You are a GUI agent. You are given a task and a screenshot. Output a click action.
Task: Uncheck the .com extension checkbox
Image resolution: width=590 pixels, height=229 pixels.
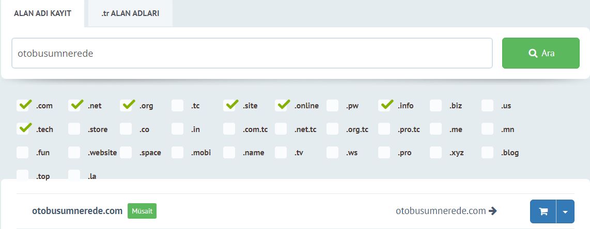tap(23, 106)
